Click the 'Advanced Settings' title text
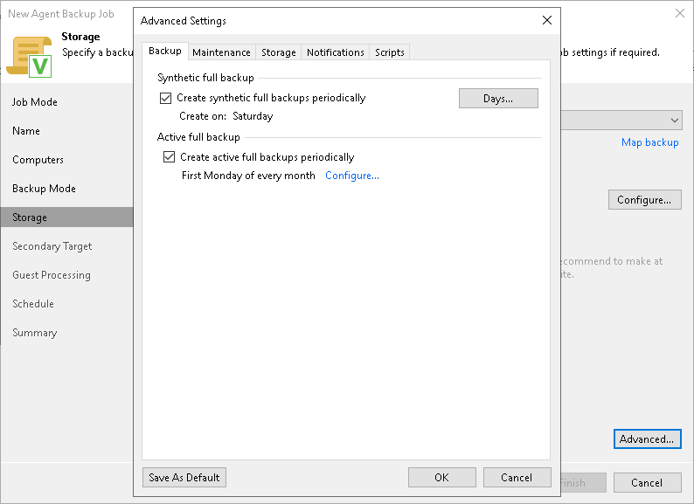 tap(184, 21)
